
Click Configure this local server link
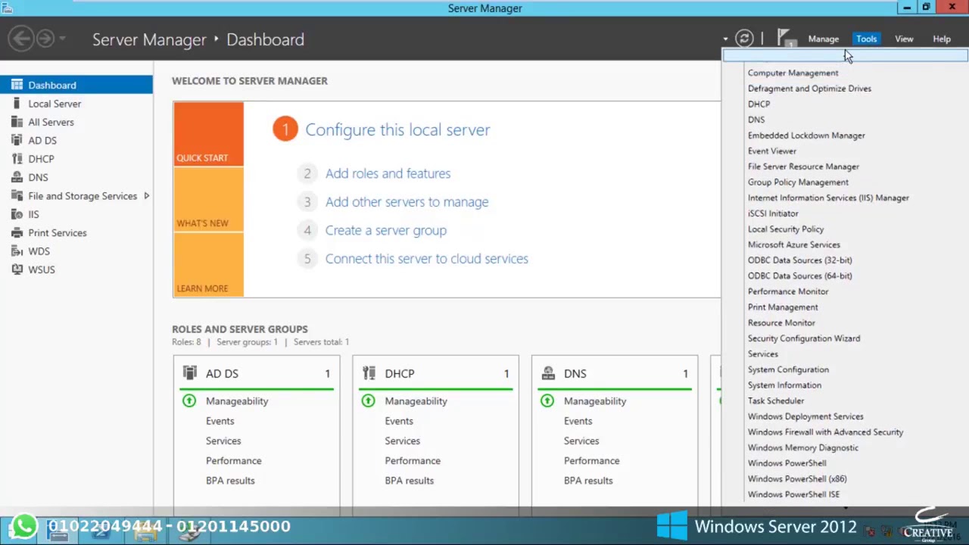pyautogui.click(x=397, y=129)
